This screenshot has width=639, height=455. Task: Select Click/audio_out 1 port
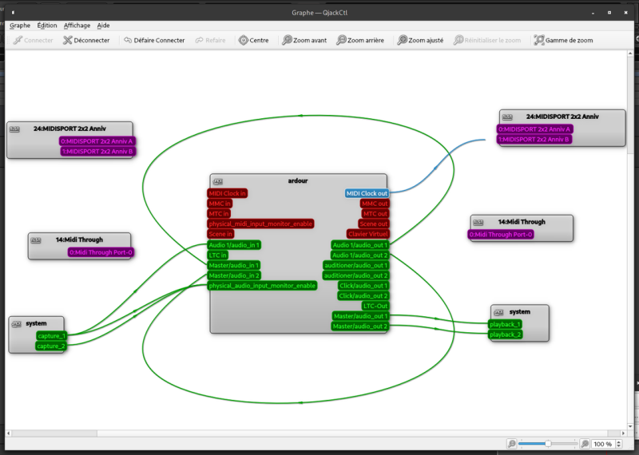point(363,286)
